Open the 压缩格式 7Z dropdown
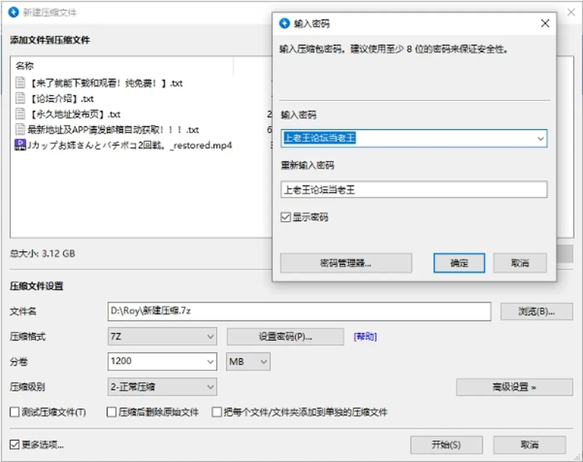 pyautogui.click(x=162, y=337)
